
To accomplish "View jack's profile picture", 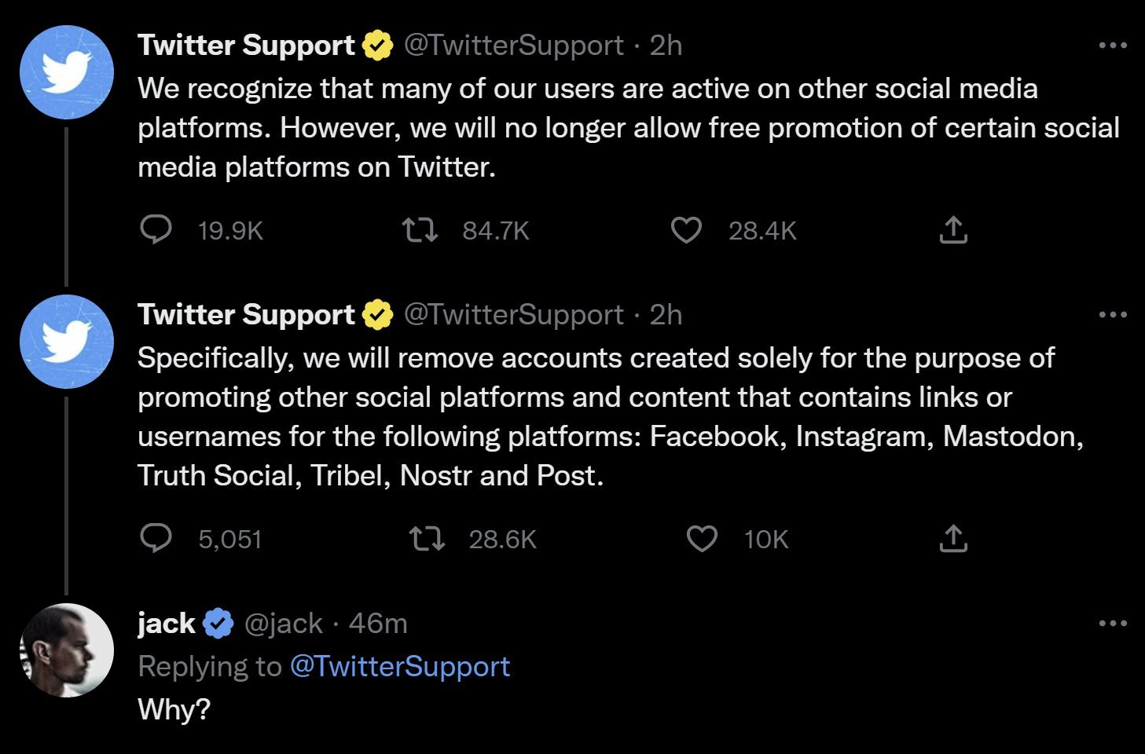I will (67, 650).
